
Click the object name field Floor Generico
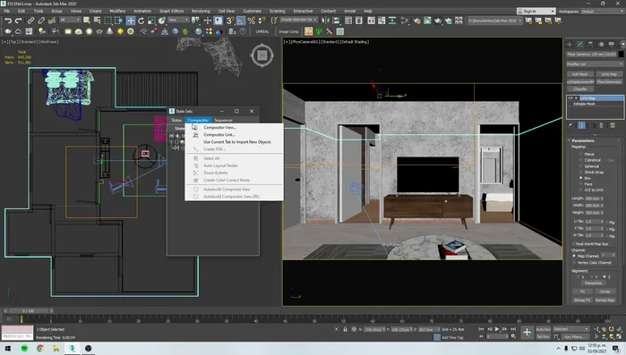pos(592,55)
